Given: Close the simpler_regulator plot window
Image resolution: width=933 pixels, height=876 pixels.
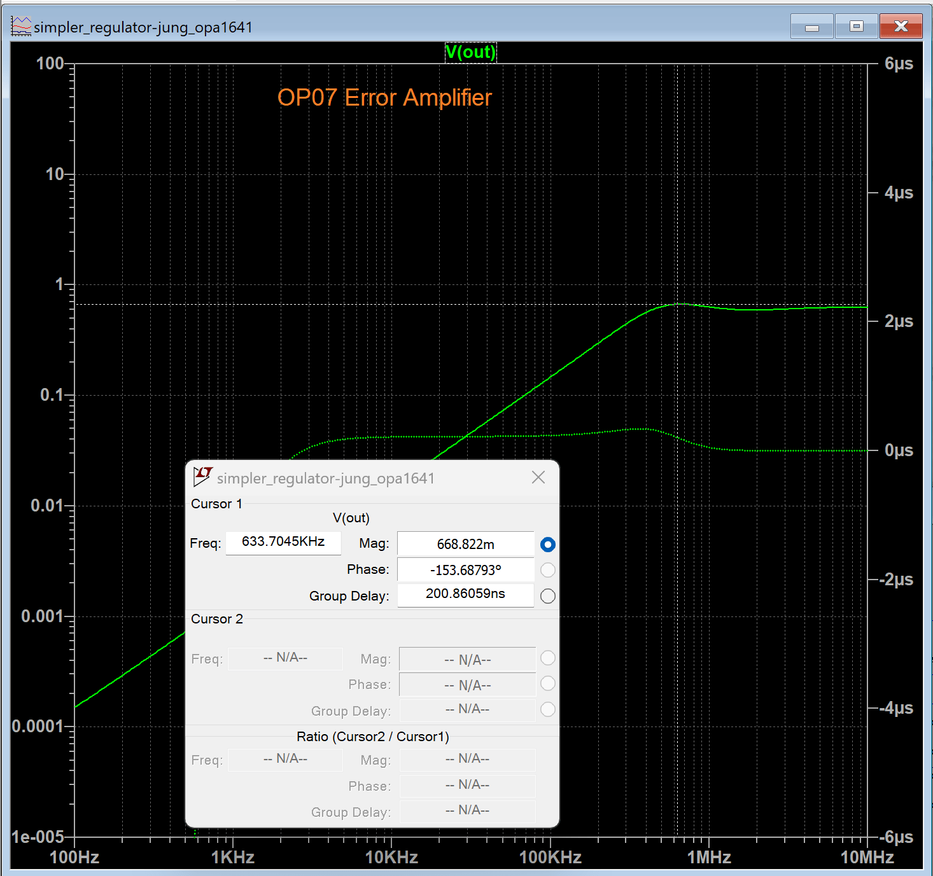Looking at the screenshot, I should (901, 26).
